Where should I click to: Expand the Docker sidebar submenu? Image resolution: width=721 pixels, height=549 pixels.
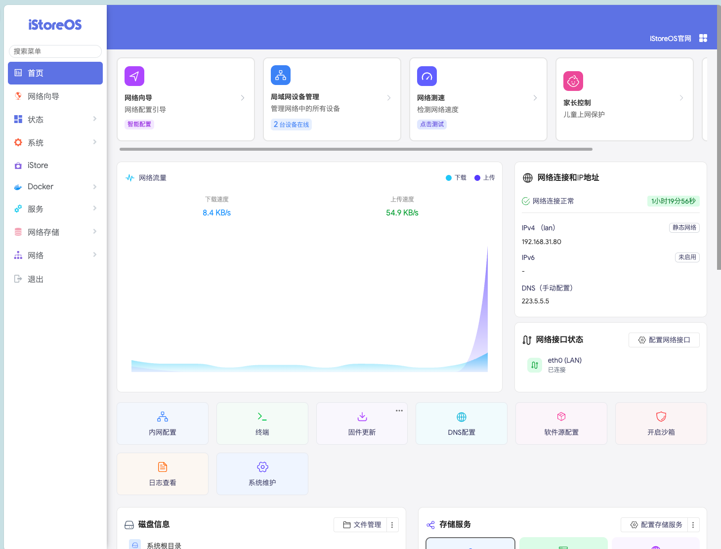click(55, 187)
